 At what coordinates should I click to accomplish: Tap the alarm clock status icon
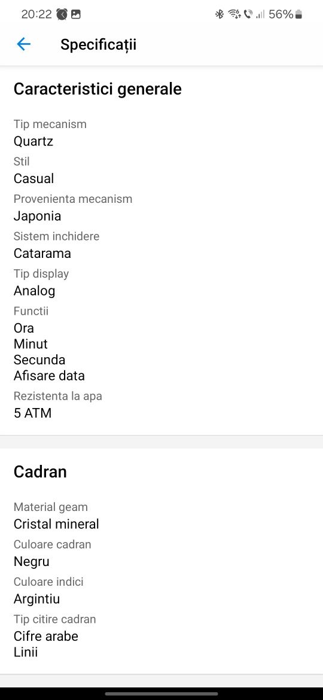tap(62, 14)
